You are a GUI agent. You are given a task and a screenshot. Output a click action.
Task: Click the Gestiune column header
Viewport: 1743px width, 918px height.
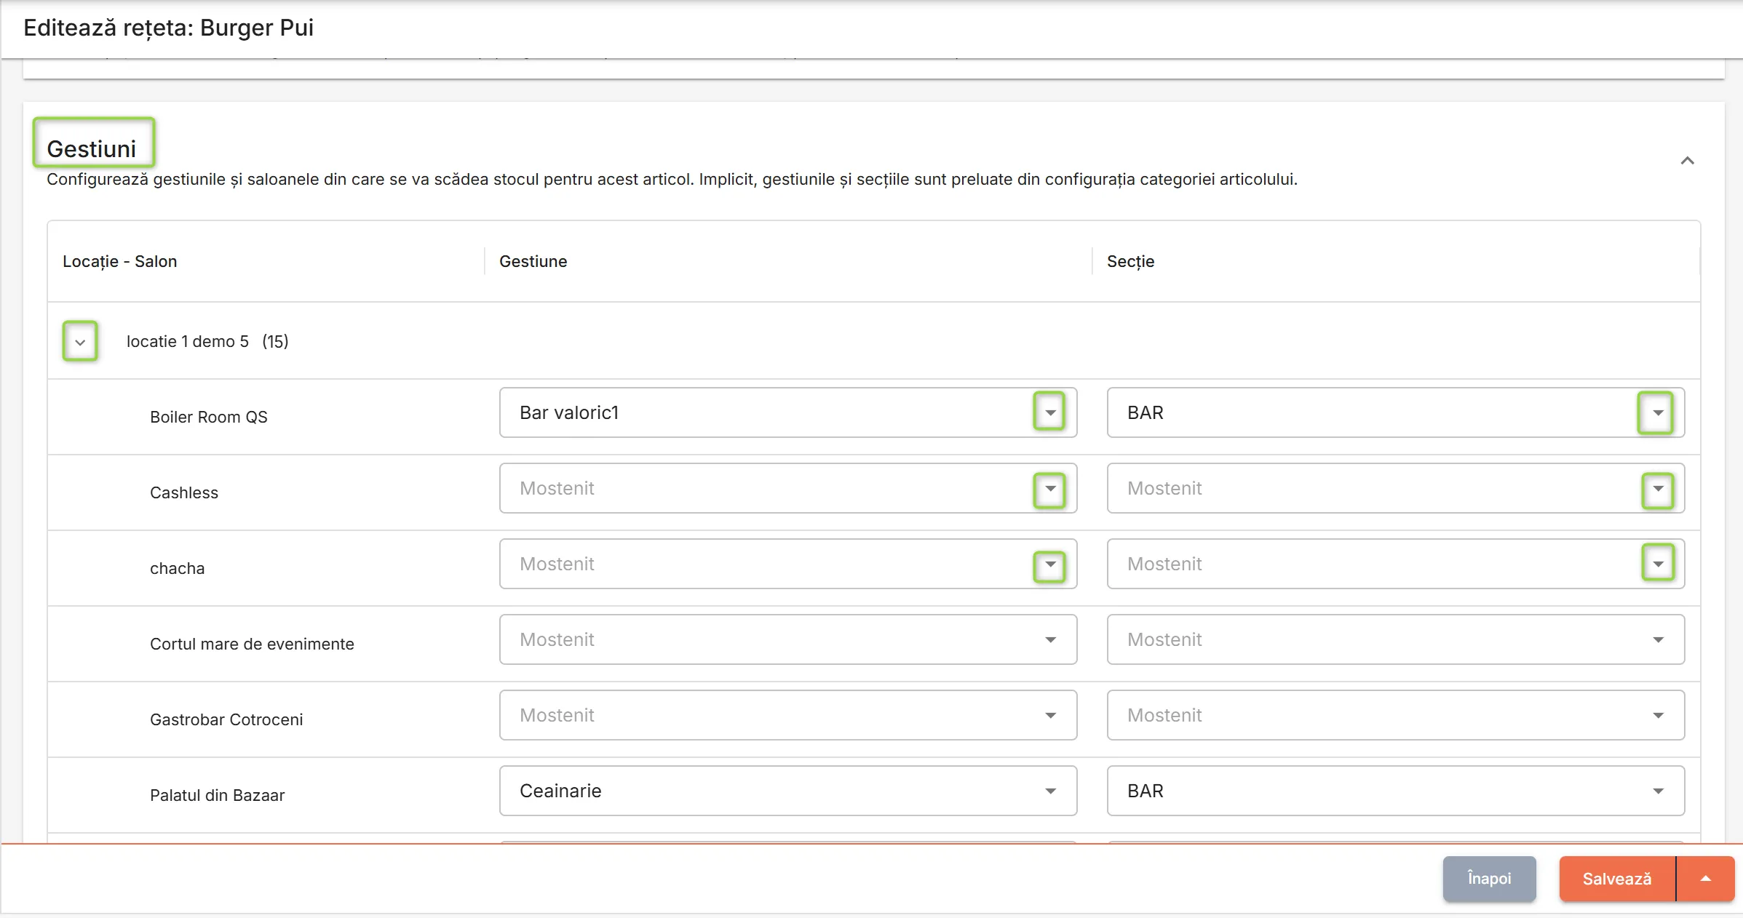(x=533, y=261)
